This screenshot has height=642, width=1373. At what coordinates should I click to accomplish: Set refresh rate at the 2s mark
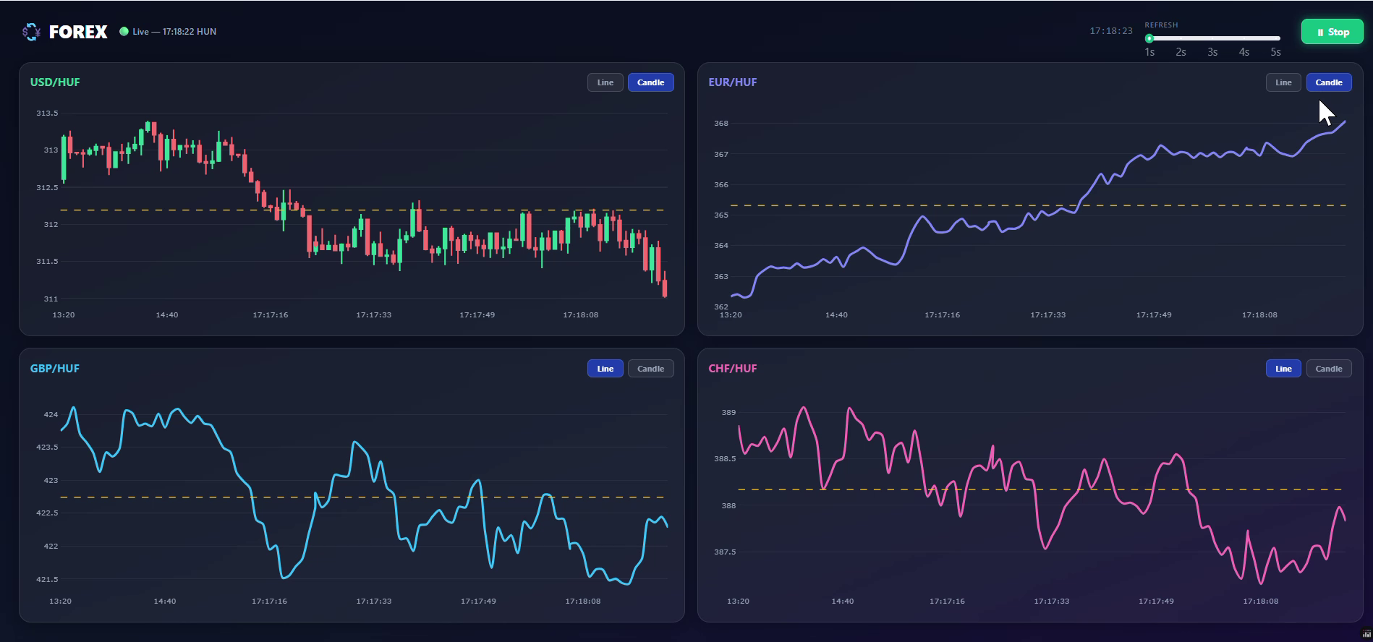point(1181,52)
